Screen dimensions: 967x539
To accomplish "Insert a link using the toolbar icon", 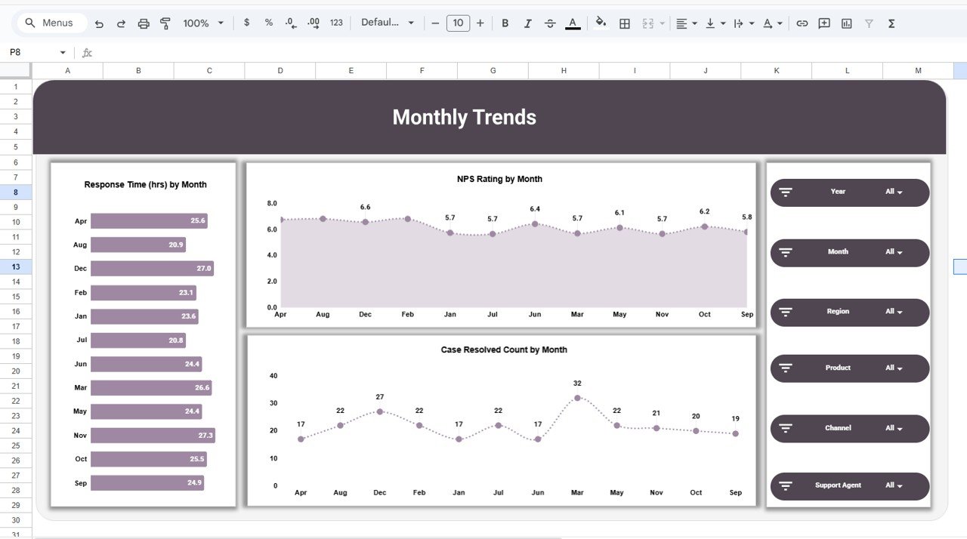I will [x=802, y=23].
